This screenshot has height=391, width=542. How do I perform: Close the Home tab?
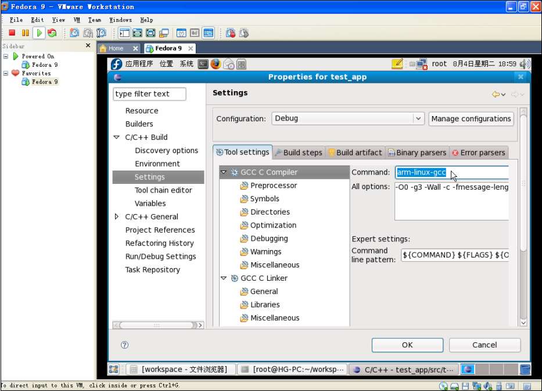[135, 48]
